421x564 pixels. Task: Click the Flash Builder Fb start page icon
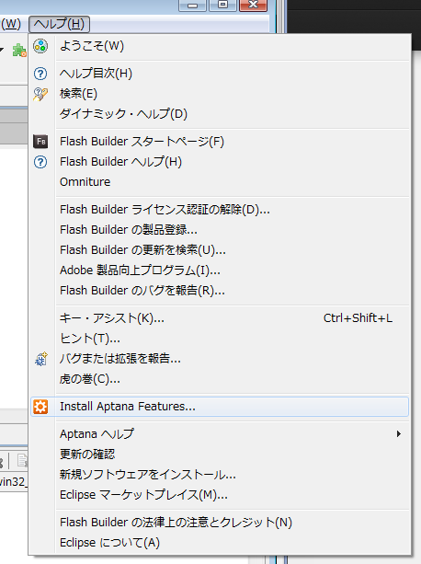tap(40, 142)
